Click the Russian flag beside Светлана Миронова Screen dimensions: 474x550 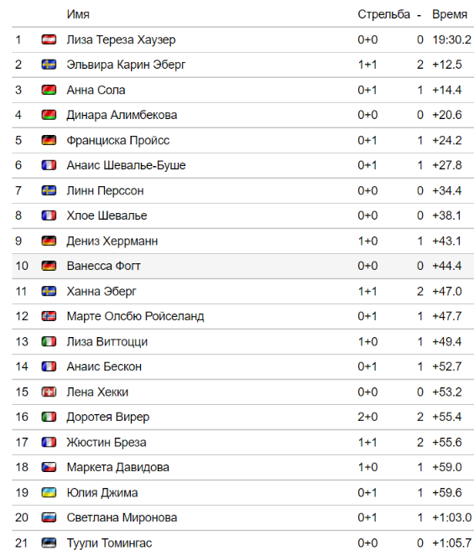point(49,517)
